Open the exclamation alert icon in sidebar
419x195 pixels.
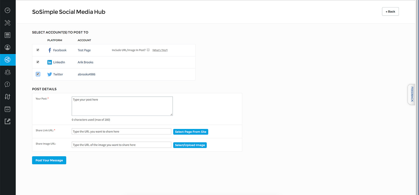(x=8, y=84)
